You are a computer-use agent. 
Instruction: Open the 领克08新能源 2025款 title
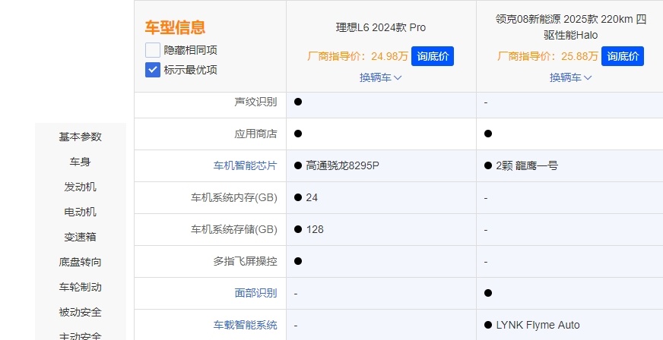pos(570,27)
